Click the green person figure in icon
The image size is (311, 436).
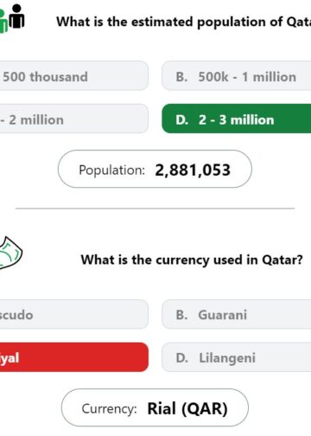click(x=3, y=22)
